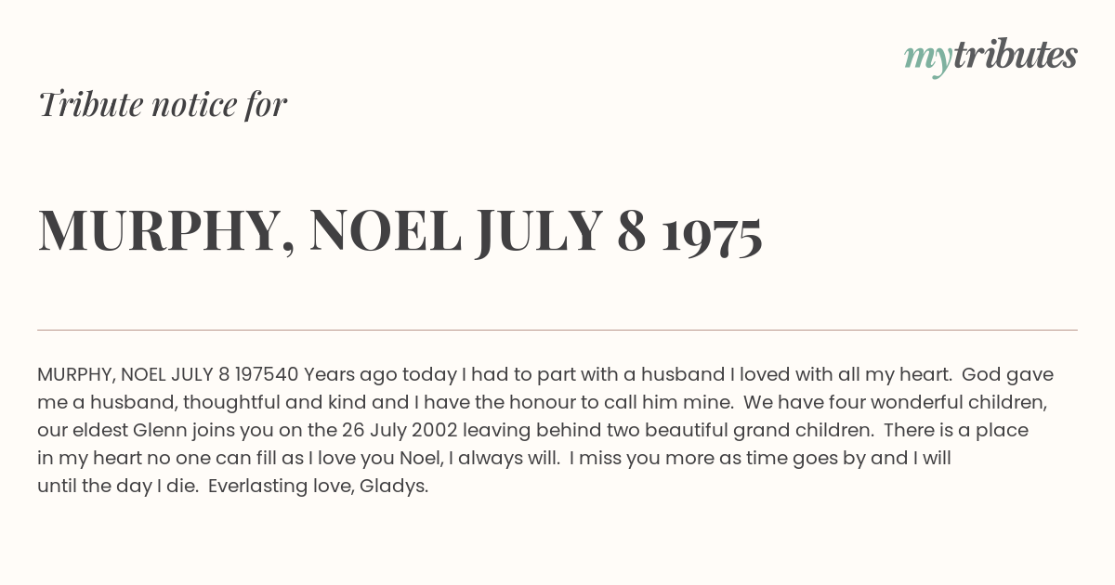Click the year 1975 in the heading
The image size is (1115, 585).
[x=712, y=231]
